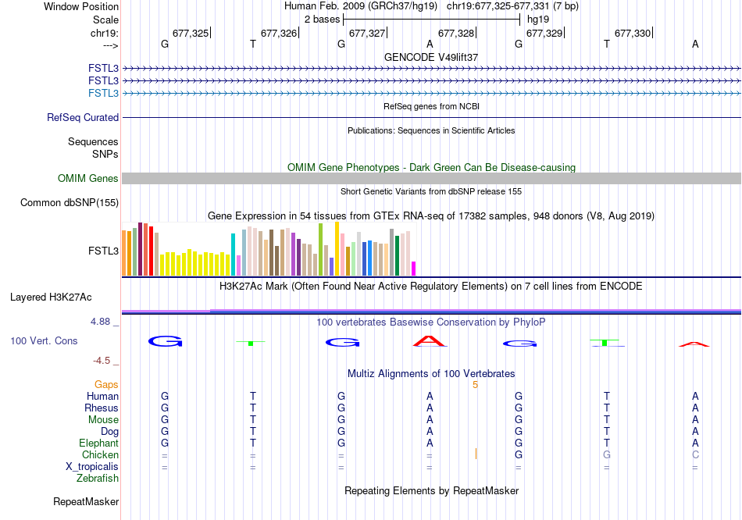Click 'Multiz Alignments of 100 Vertebrates' title
Image resolution: width=742 pixels, height=520 pixels.
pos(431,374)
